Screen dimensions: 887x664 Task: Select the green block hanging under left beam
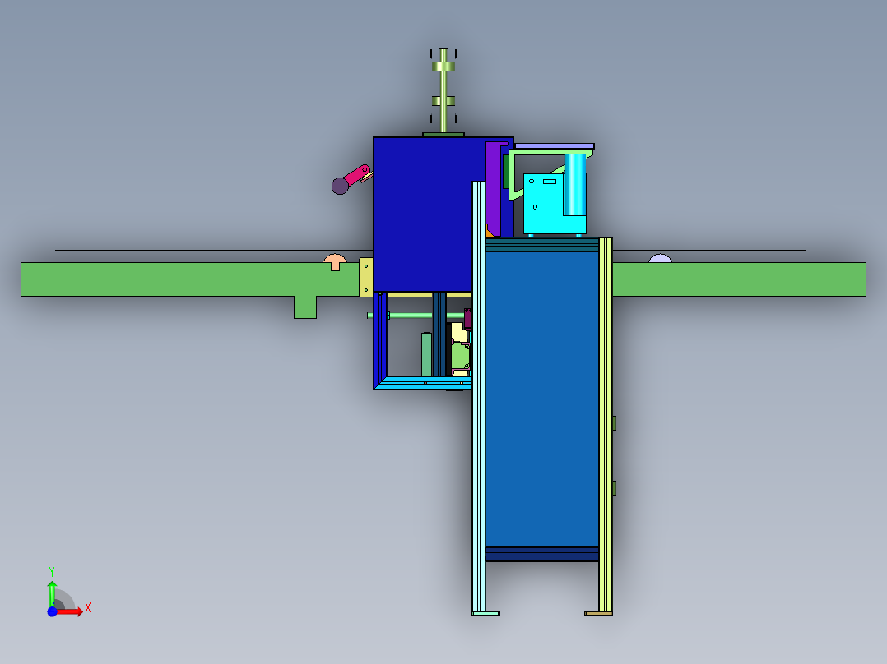305,307
